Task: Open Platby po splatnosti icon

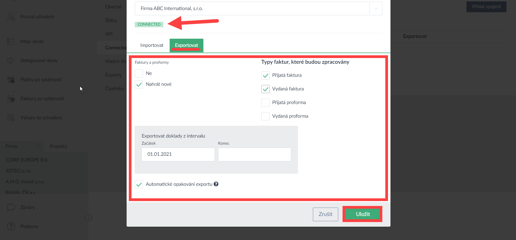Action: (11, 80)
